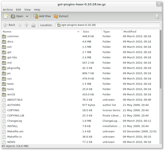Click the forward navigation arrow
The height and width of the screenshot is (150, 164).
[x=20, y=25]
